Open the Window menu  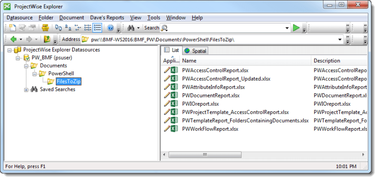(x=176, y=17)
